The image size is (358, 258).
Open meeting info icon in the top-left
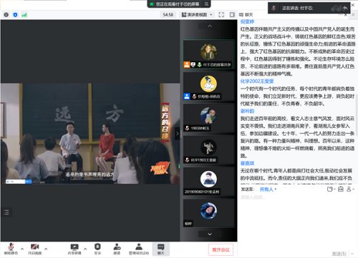(6, 15)
